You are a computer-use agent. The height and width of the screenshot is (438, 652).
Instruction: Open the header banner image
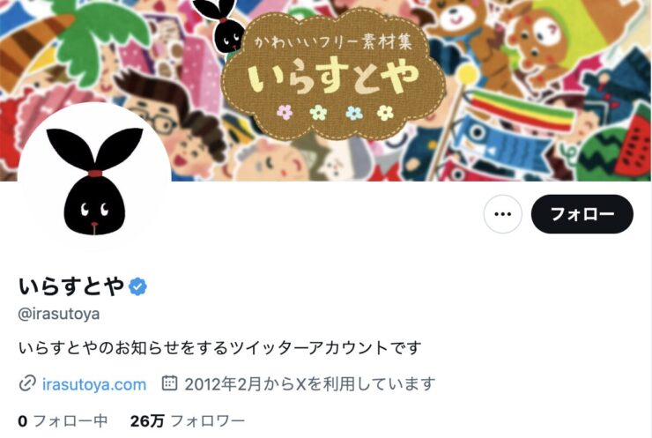tap(326, 90)
